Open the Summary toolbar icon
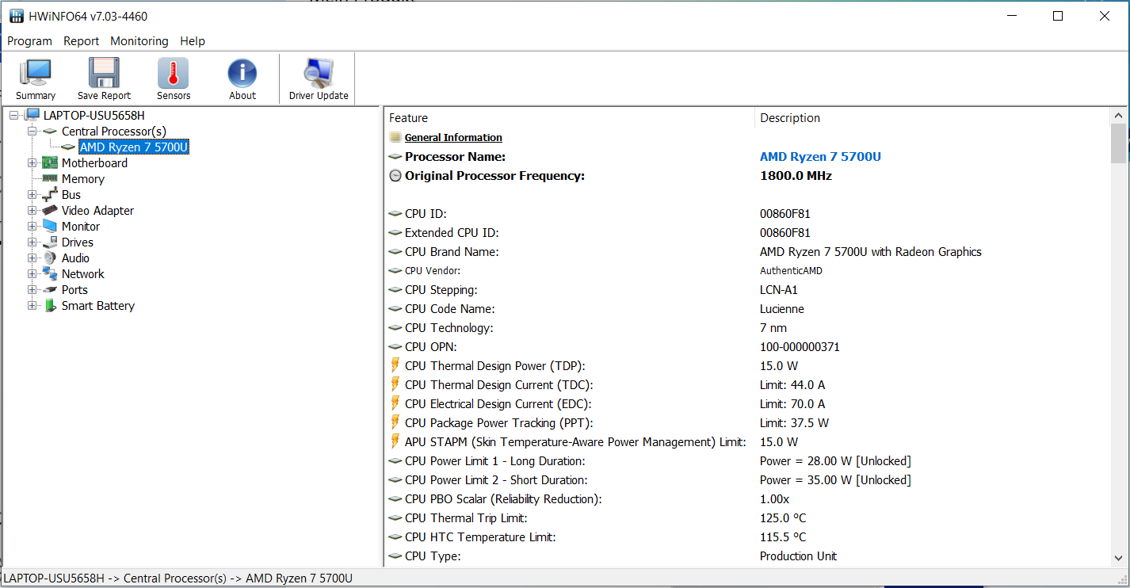Image resolution: width=1130 pixels, height=588 pixels. pyautogui.click(x=36, y=74)
